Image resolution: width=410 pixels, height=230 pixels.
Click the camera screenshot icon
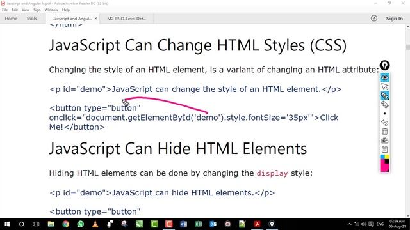(x=384, y=141)
